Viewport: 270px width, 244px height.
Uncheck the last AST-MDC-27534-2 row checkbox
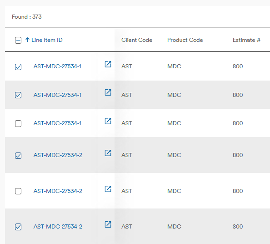click(x=18, y=227)
